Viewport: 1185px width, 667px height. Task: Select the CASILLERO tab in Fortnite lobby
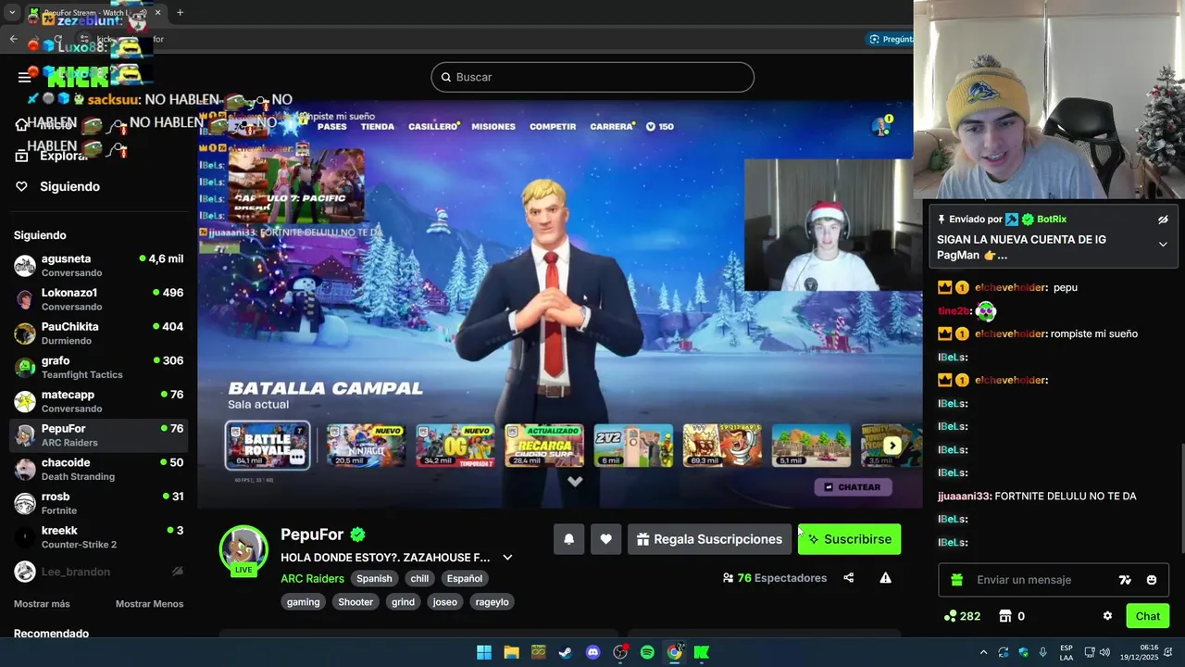point(433,127)
